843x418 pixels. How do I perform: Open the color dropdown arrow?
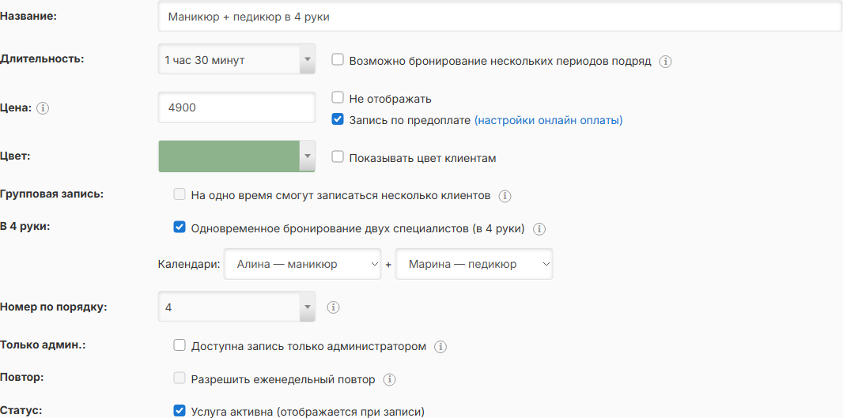307,156
